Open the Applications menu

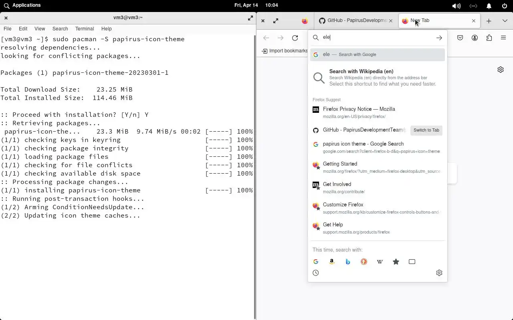click(22, 5)
